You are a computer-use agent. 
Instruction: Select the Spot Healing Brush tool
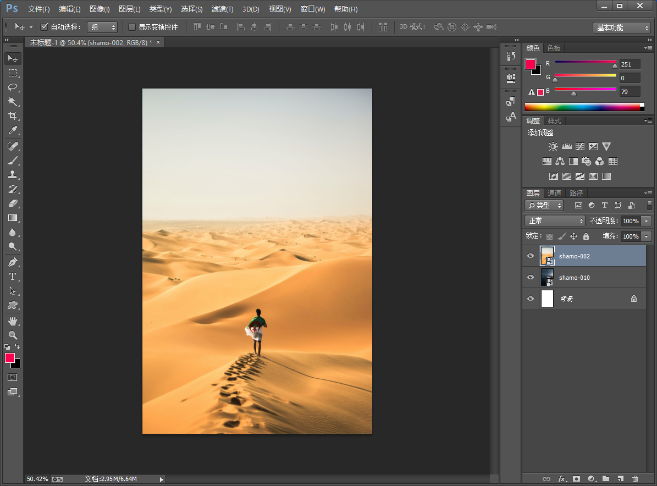13,146
